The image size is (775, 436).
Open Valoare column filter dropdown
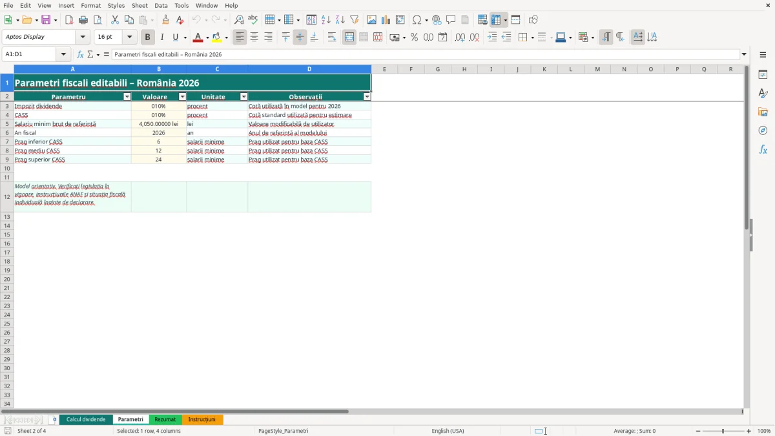(182, 97)
